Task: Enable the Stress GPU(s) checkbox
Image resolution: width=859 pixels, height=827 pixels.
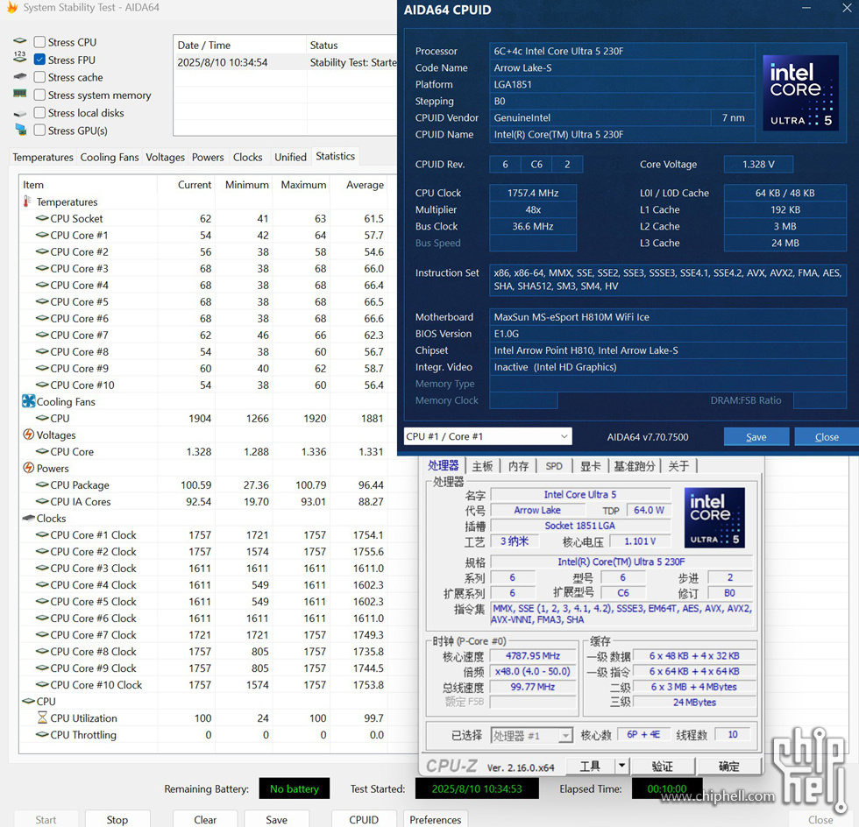Action: coord(39,131)
